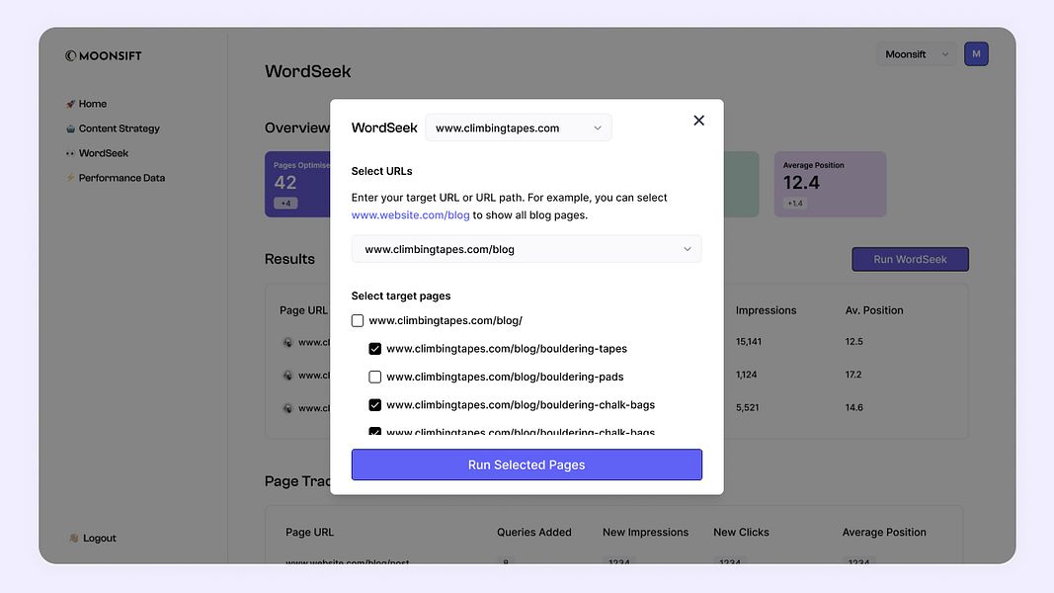Uncheck the bouldering-tapes page checkbox

click(372, 348)
